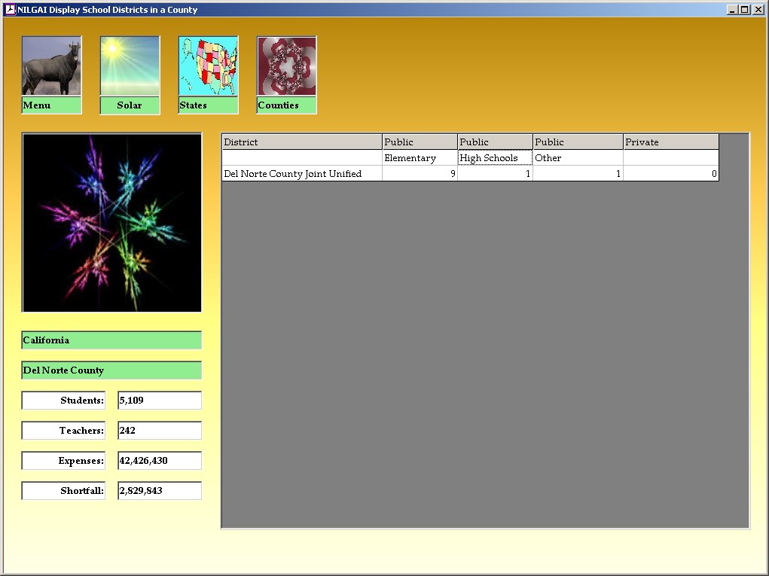Click the California state name field
769x576 pixels.
(112, 340)
